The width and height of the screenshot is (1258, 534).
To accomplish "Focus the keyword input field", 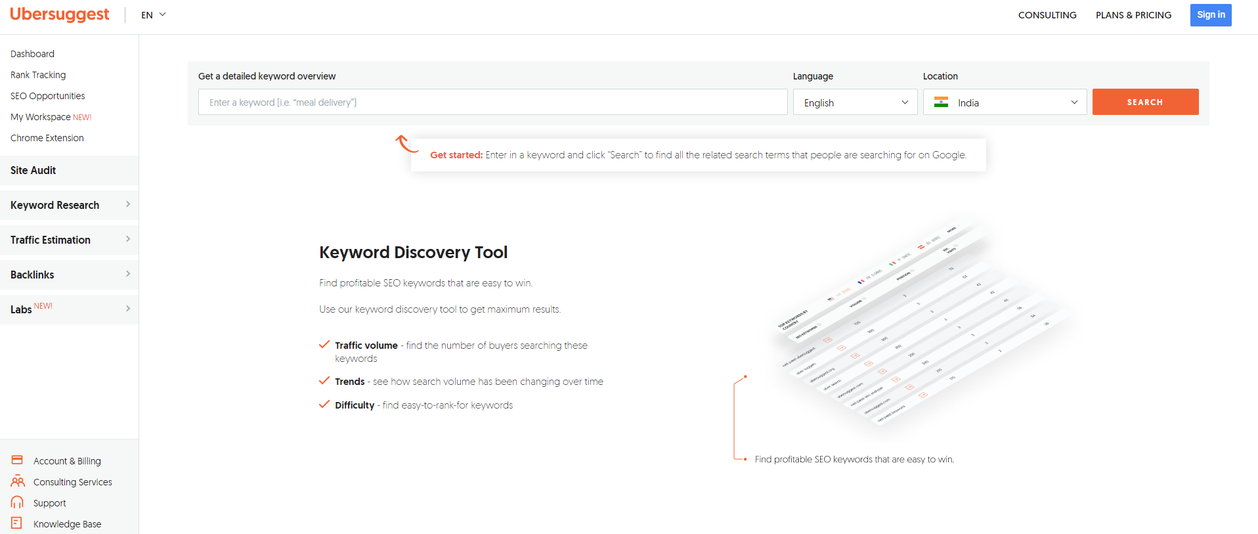I will tap(492, 102).
